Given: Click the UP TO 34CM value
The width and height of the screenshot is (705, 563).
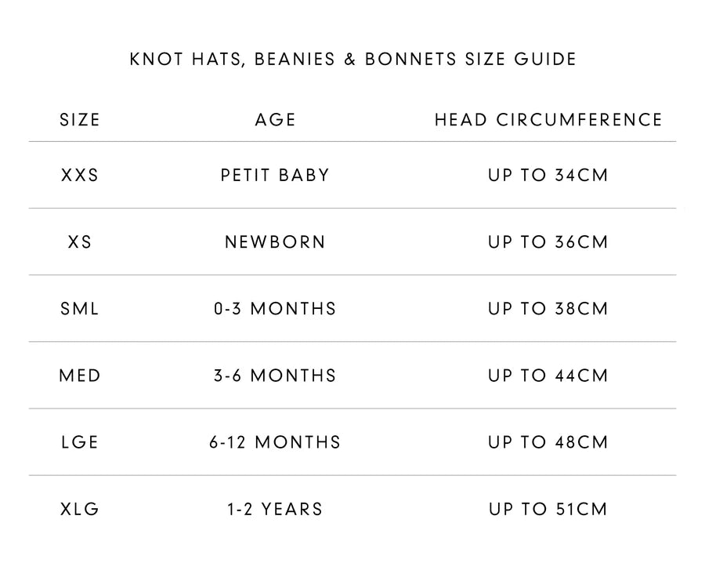Looking at the screenshot, I should tap(548, 175).
